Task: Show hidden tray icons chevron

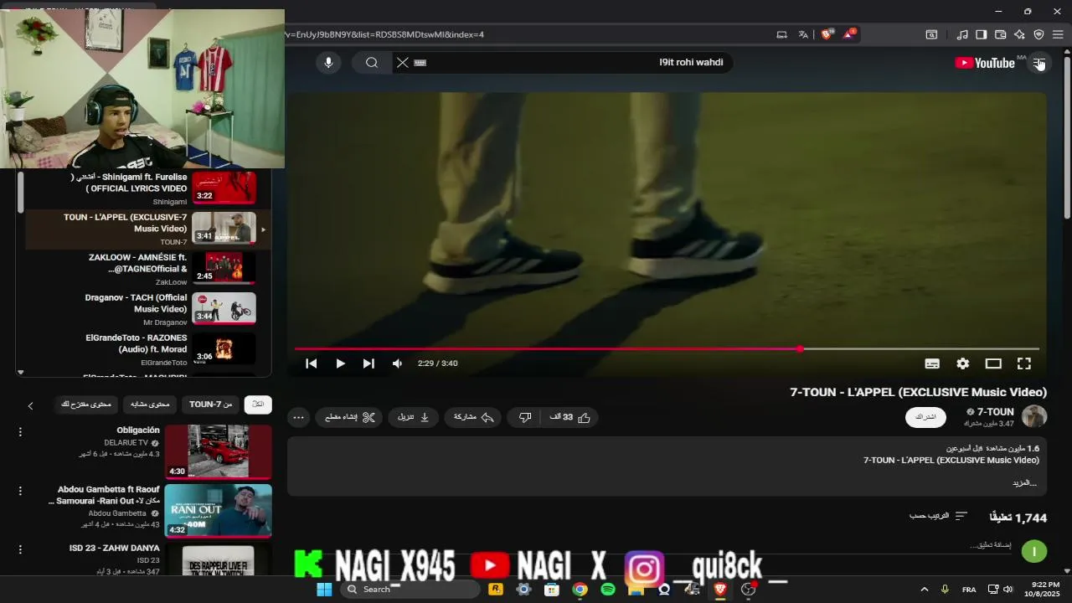Action: tap(925, 590)
